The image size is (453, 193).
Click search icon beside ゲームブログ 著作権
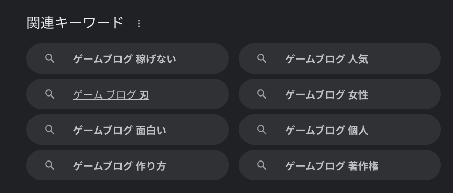262,165
